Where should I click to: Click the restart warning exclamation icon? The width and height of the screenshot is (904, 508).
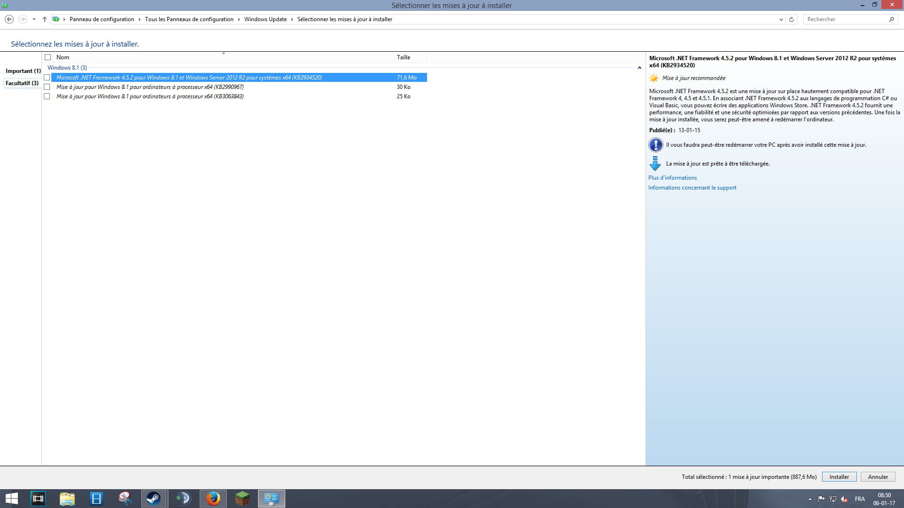[655, 145]
